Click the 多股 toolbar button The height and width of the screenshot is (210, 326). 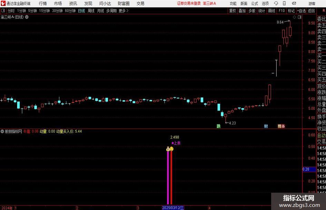click(252, 11)
